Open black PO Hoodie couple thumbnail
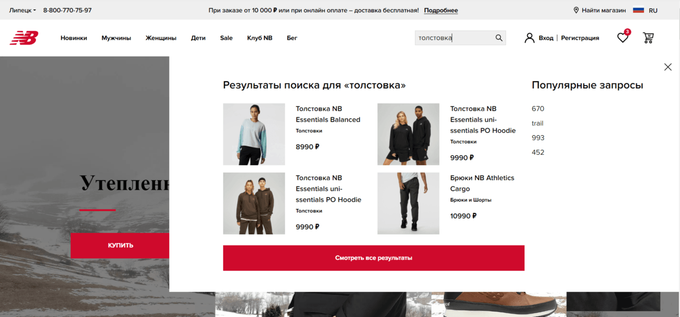This screenshot has height=317, width=680. click(x=409, y=134)
